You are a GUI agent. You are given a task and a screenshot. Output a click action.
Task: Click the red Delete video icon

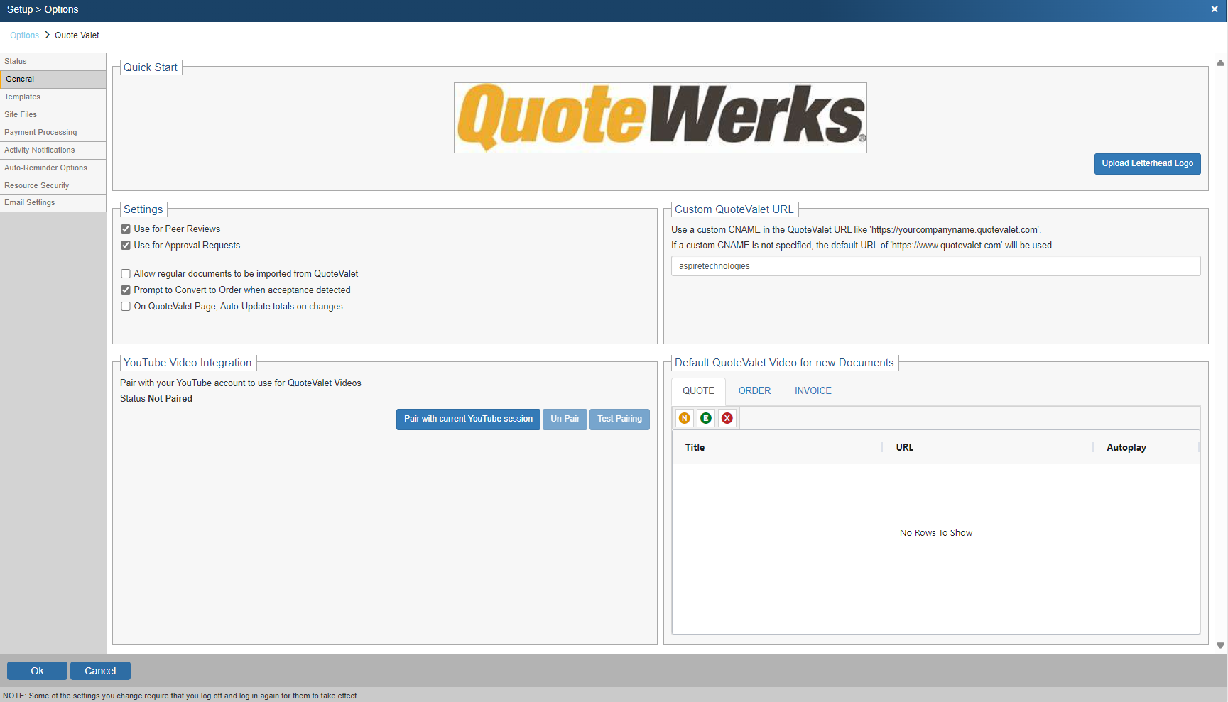pos(727,418)
